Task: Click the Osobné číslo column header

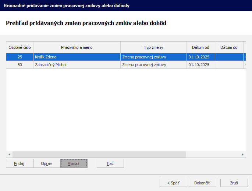Action: pyautogui.click(x=19, y=47)
